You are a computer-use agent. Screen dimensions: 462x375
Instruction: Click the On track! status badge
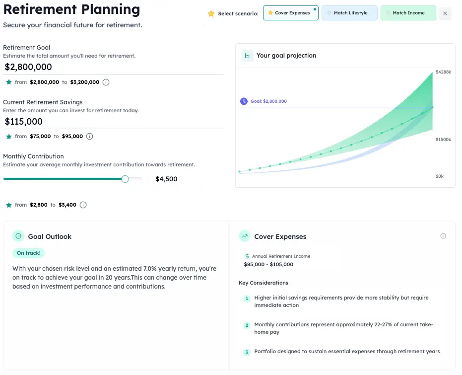(29, 253)
